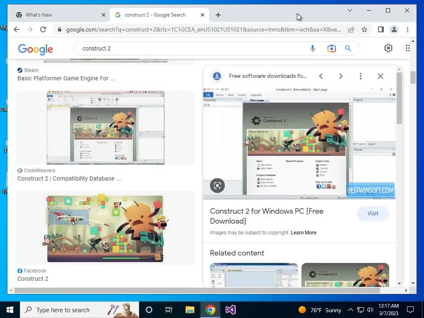Open a new browser tab
The height and width of the screenshot is (318, 424).
click(218, 15)
